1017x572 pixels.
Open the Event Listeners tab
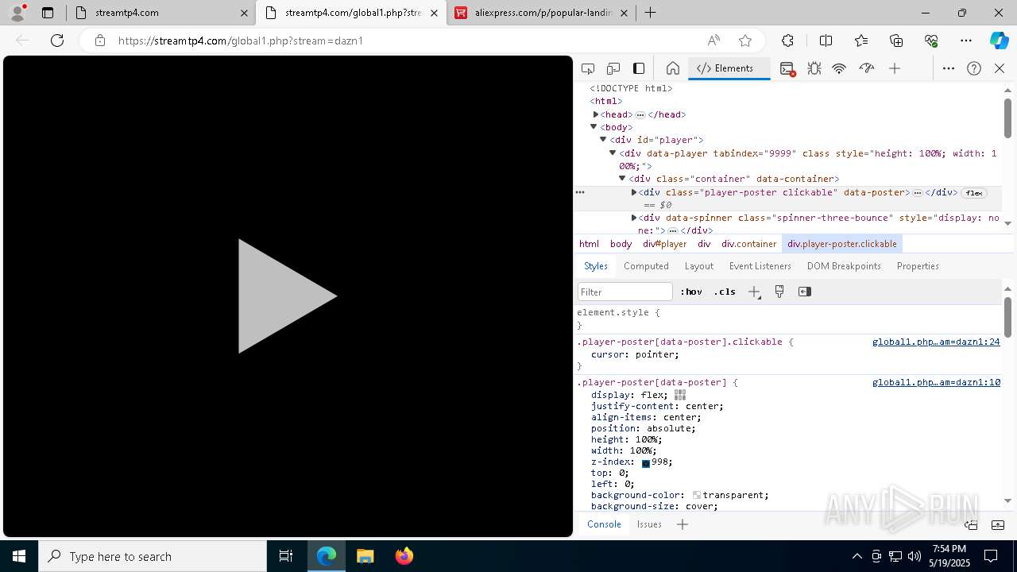pos(760,266)
